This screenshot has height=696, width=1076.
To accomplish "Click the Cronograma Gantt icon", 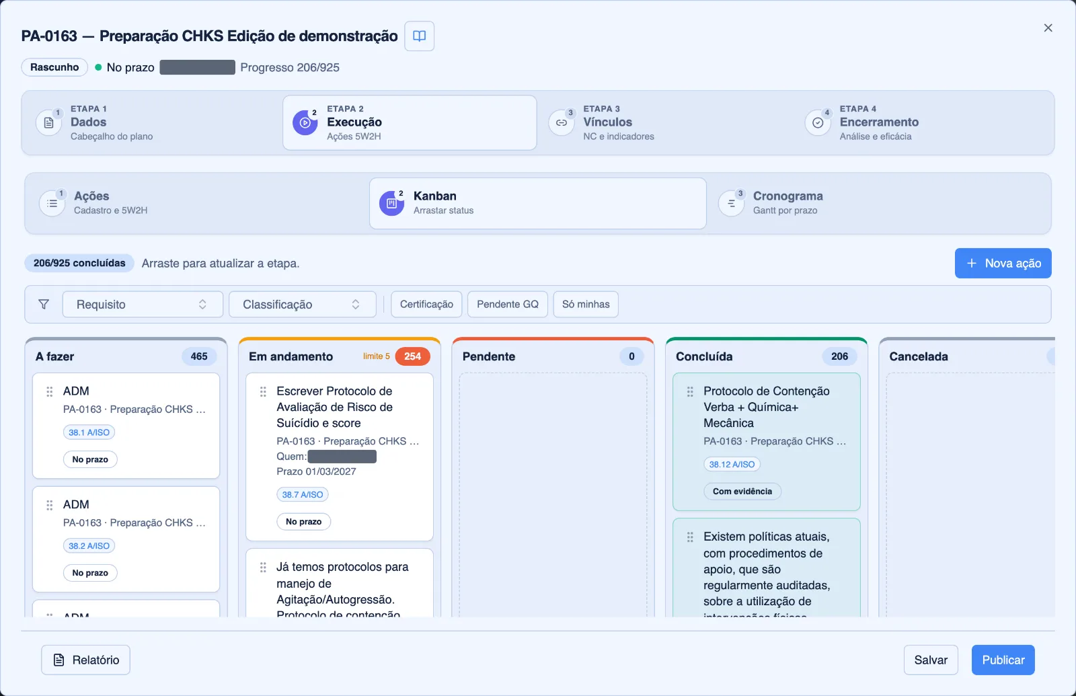I will (731, 204).
